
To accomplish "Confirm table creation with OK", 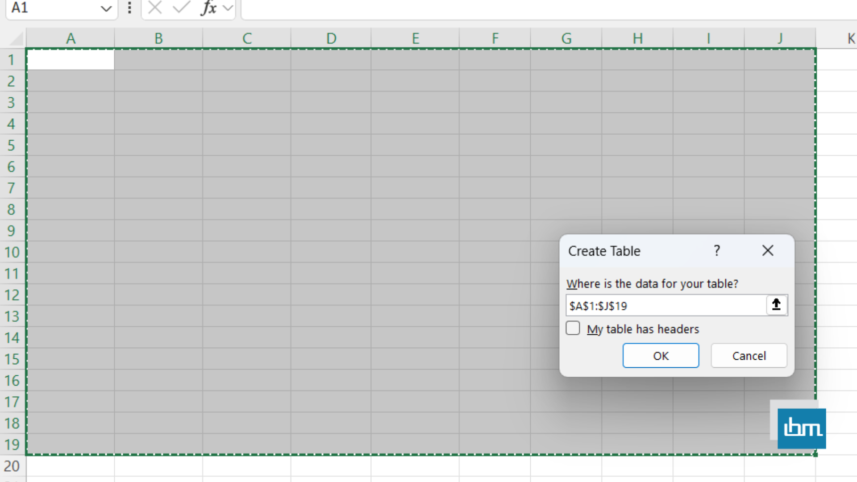I will 661,356.
